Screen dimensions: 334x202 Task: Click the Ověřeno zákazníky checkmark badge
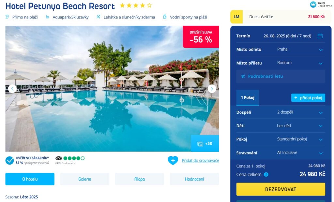(9, 161)
